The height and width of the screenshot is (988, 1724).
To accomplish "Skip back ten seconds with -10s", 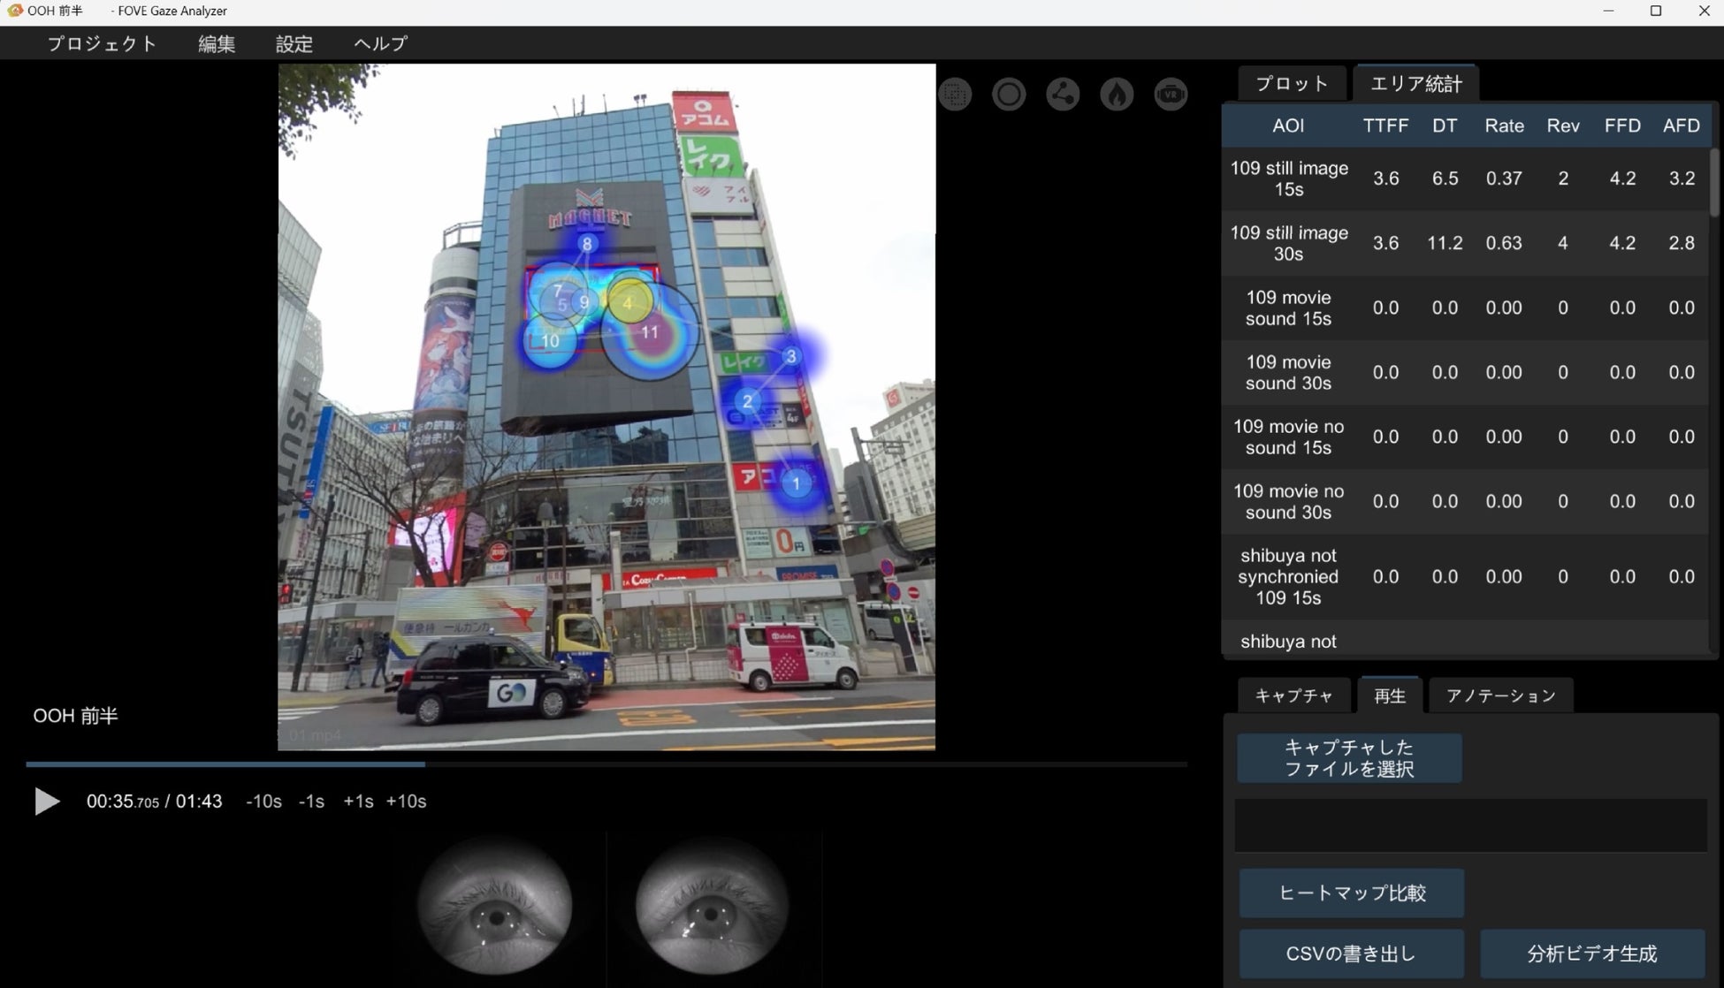I will 263,802.
